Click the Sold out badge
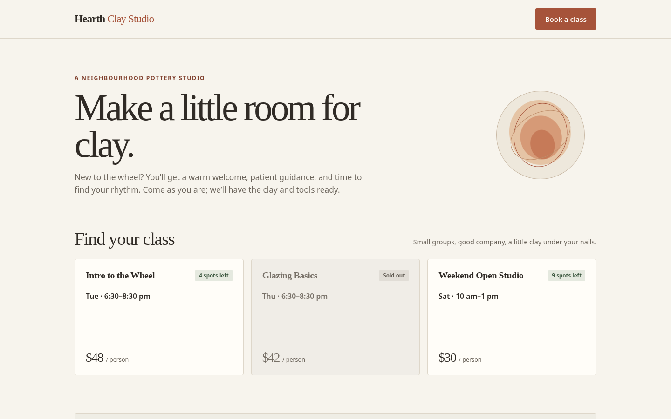671x419 pixels. tap(394, 276)
